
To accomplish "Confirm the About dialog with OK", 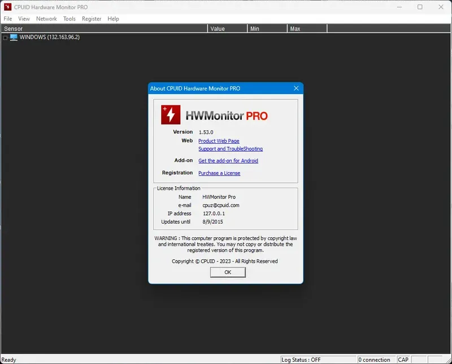I will (228, 272).
